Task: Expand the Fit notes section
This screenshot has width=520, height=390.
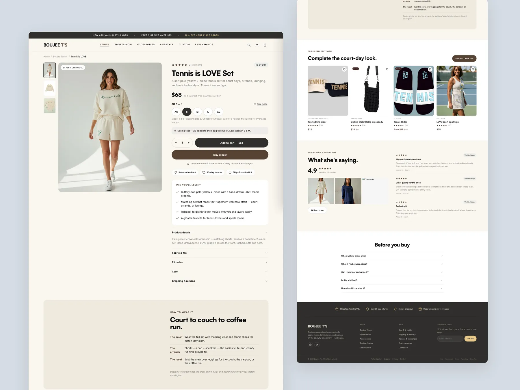Action: point(220,262)
